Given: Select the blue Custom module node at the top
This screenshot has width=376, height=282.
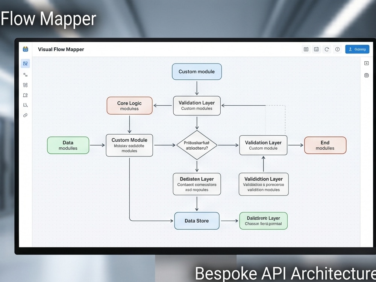Looking at the screenshot, I should [x=197, y=71].
